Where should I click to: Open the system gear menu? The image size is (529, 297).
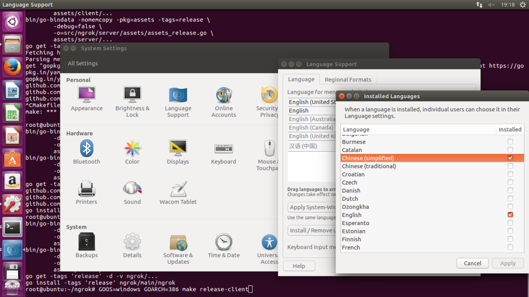[x=523, y=5]
